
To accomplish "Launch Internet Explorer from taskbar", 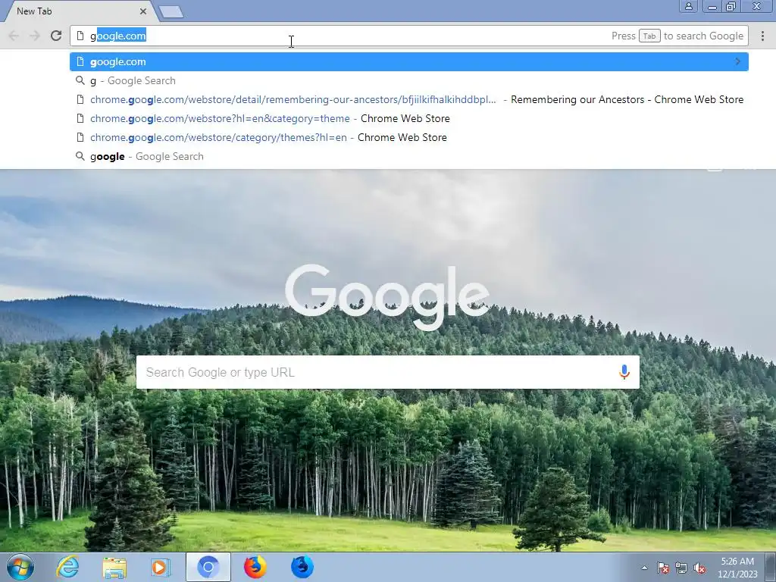I will point(67,567).
